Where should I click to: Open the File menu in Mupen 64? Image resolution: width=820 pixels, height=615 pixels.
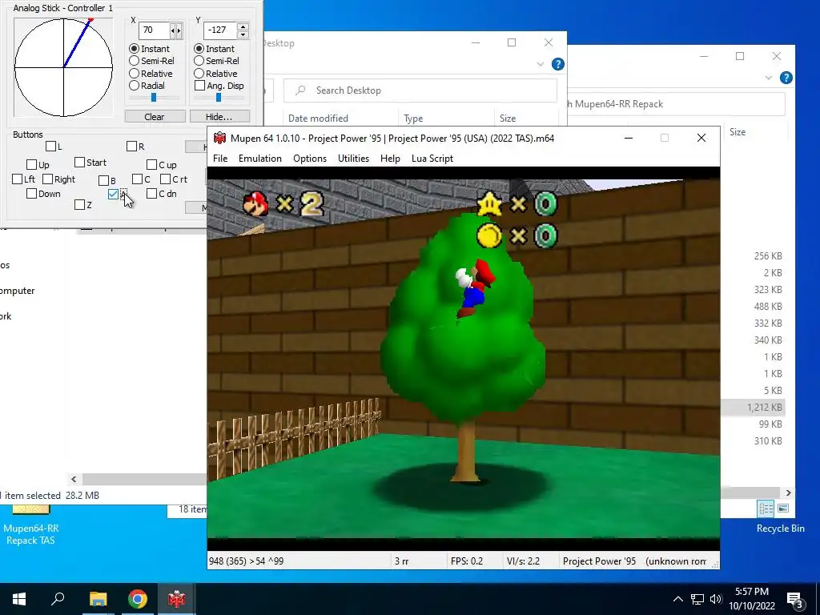pos(220,159)
